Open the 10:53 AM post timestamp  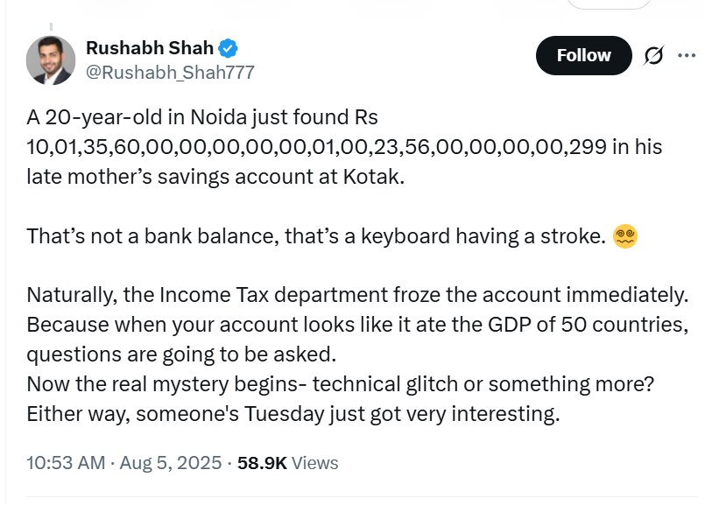tap(67, 463)
